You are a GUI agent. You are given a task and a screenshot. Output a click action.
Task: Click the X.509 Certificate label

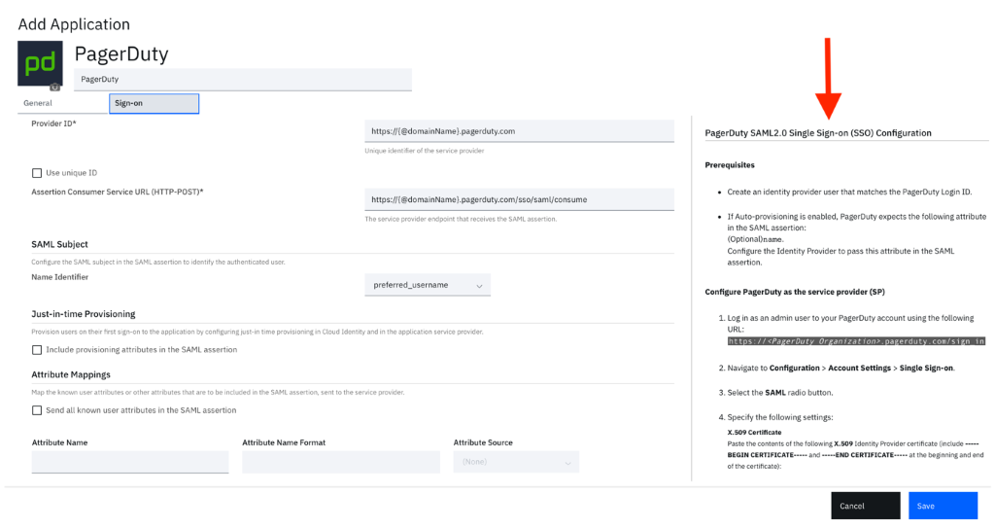[x=754, y=432]
